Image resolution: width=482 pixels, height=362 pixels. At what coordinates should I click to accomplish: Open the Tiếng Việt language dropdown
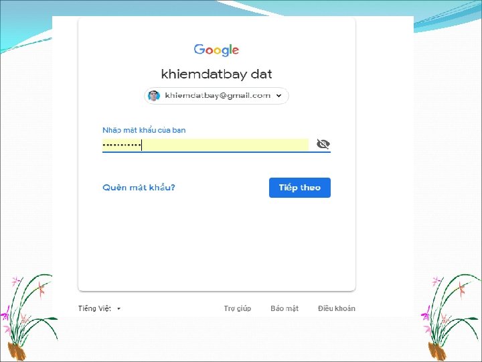[99, 308]
